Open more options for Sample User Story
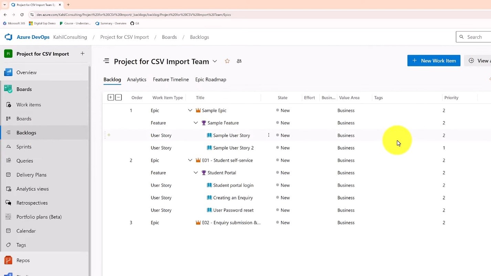 (269, 135)
